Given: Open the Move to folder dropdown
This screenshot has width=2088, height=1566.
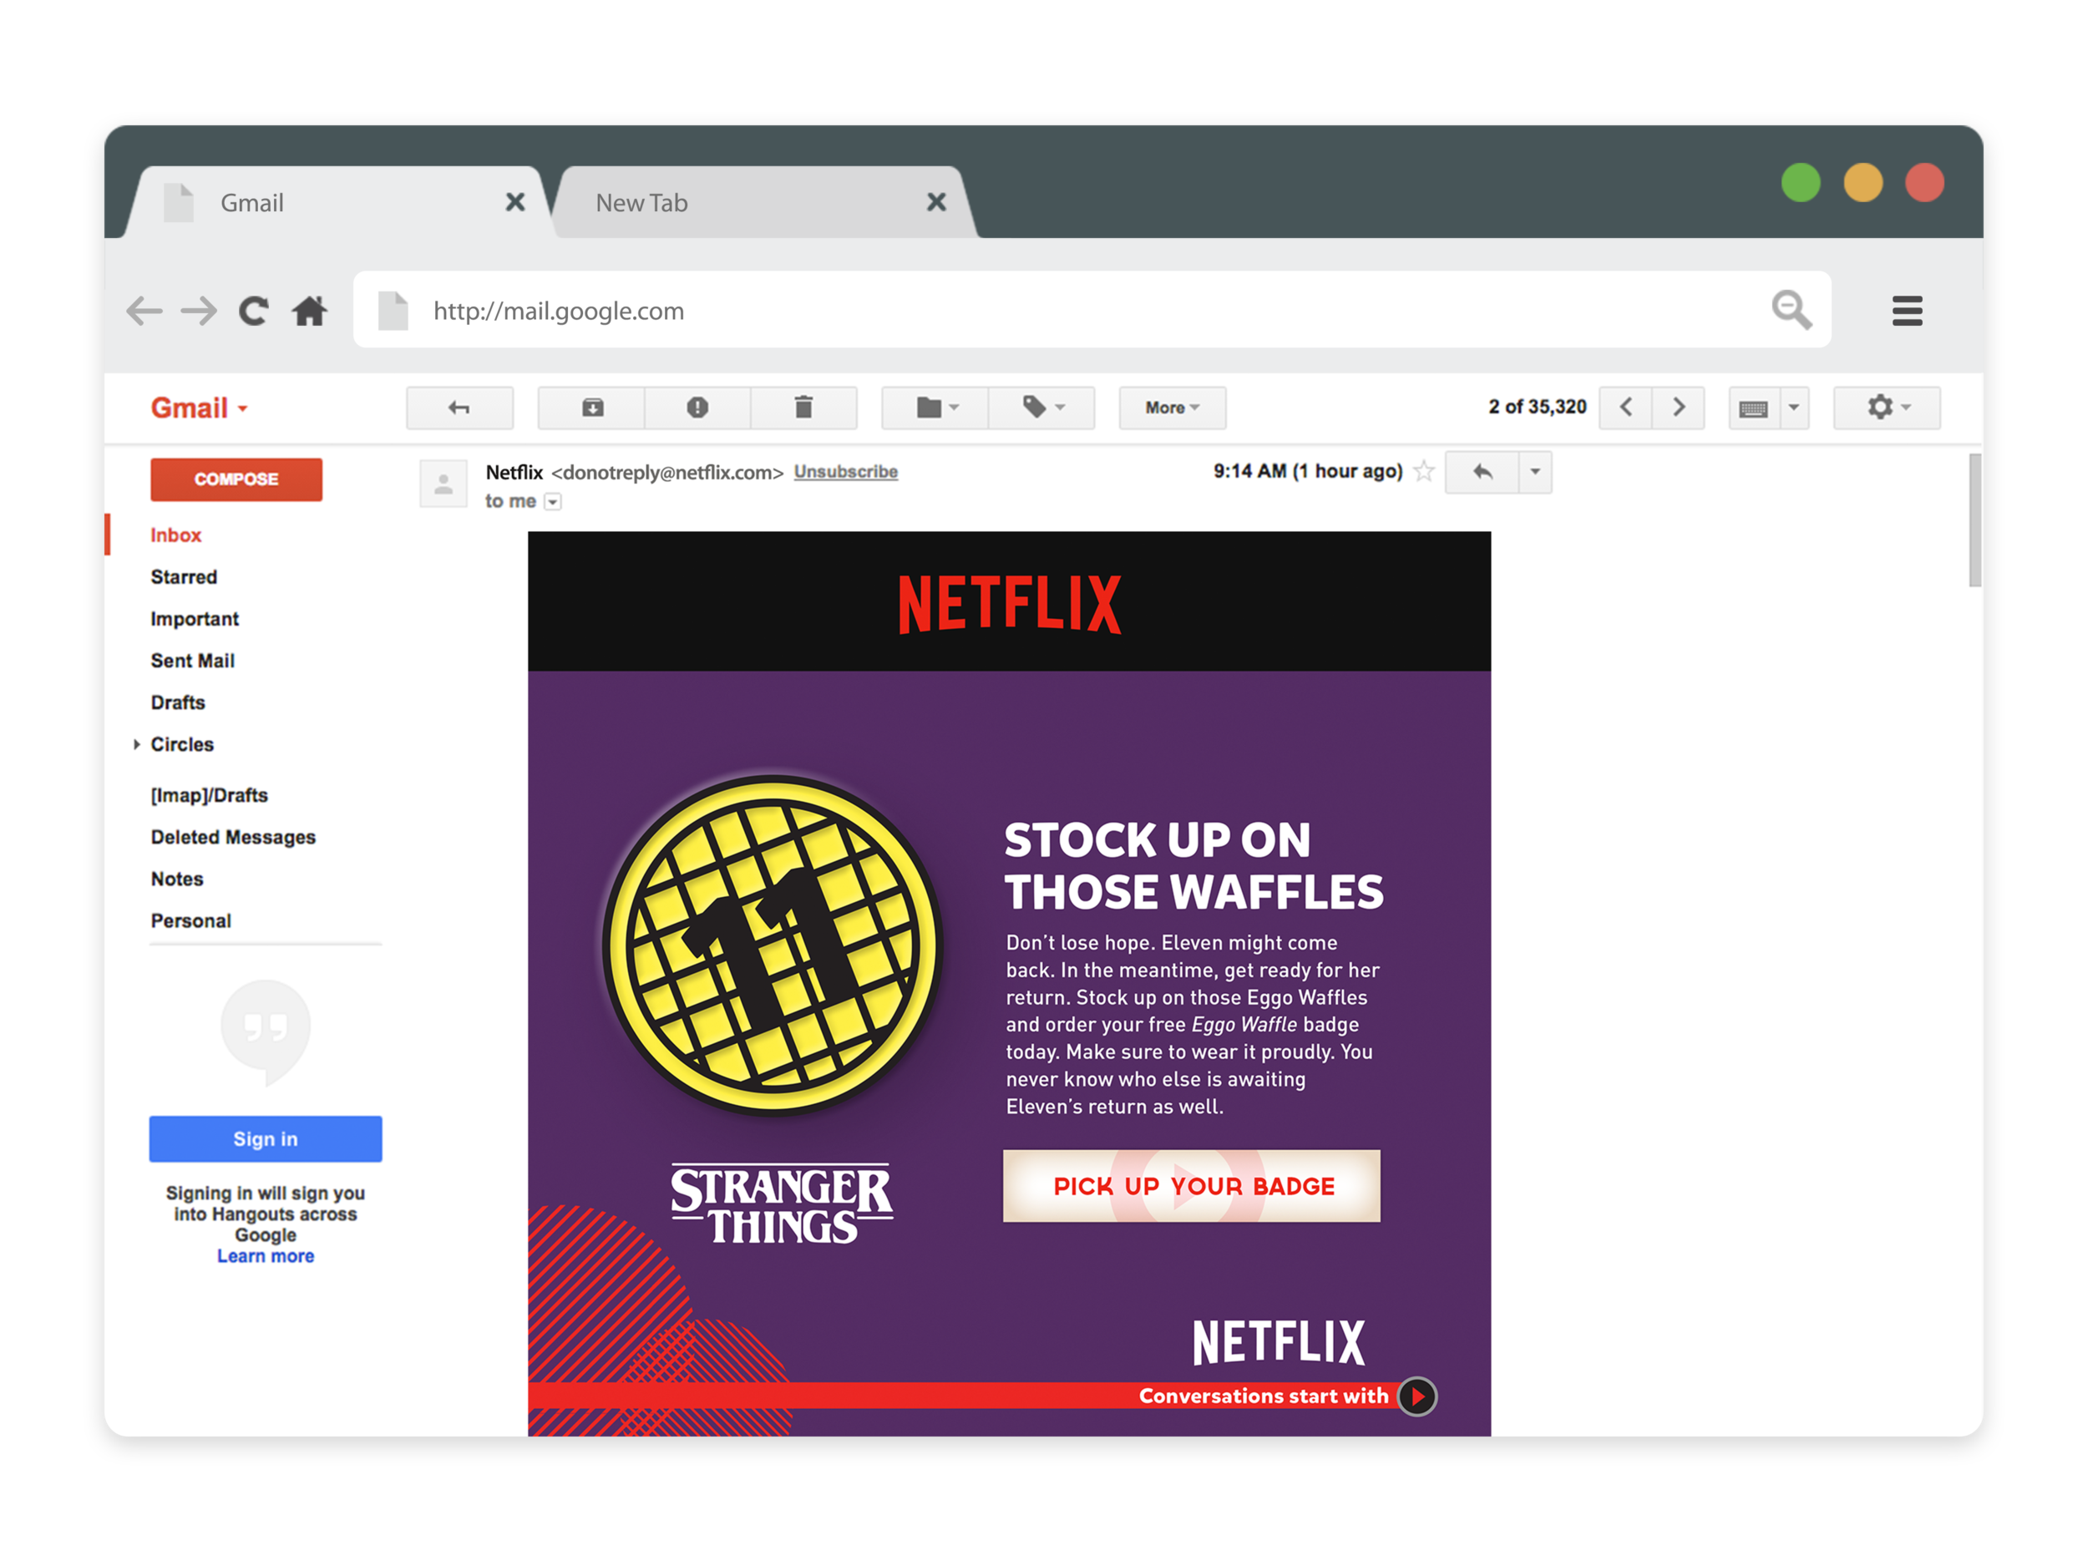Looking at the screenshot, I should point(935,408).
